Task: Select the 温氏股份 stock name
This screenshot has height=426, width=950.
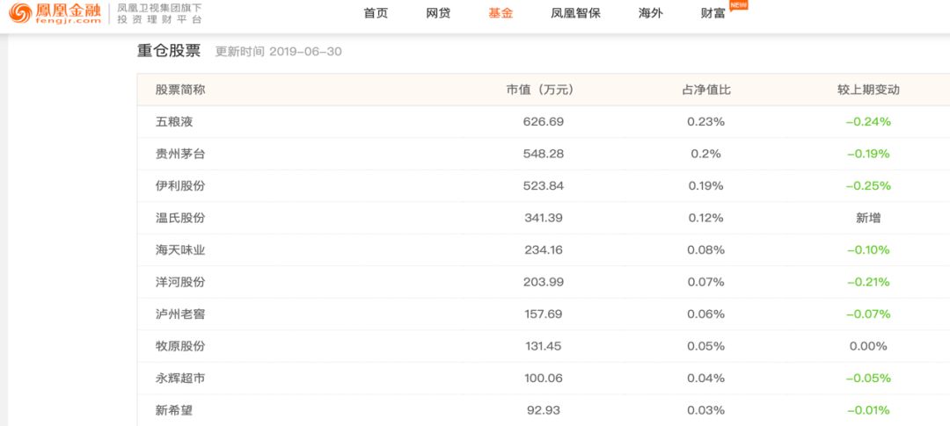Action: 180,218
